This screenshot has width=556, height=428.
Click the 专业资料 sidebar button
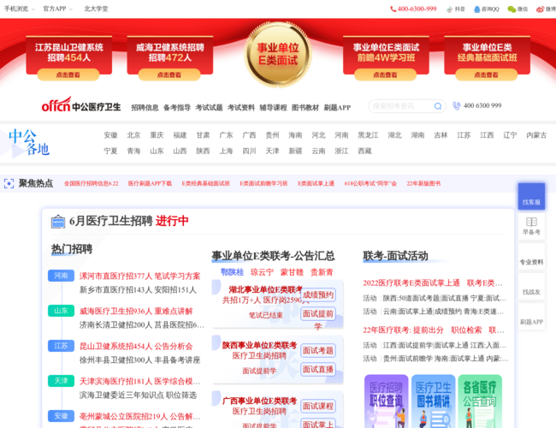(x=531, y=257)
